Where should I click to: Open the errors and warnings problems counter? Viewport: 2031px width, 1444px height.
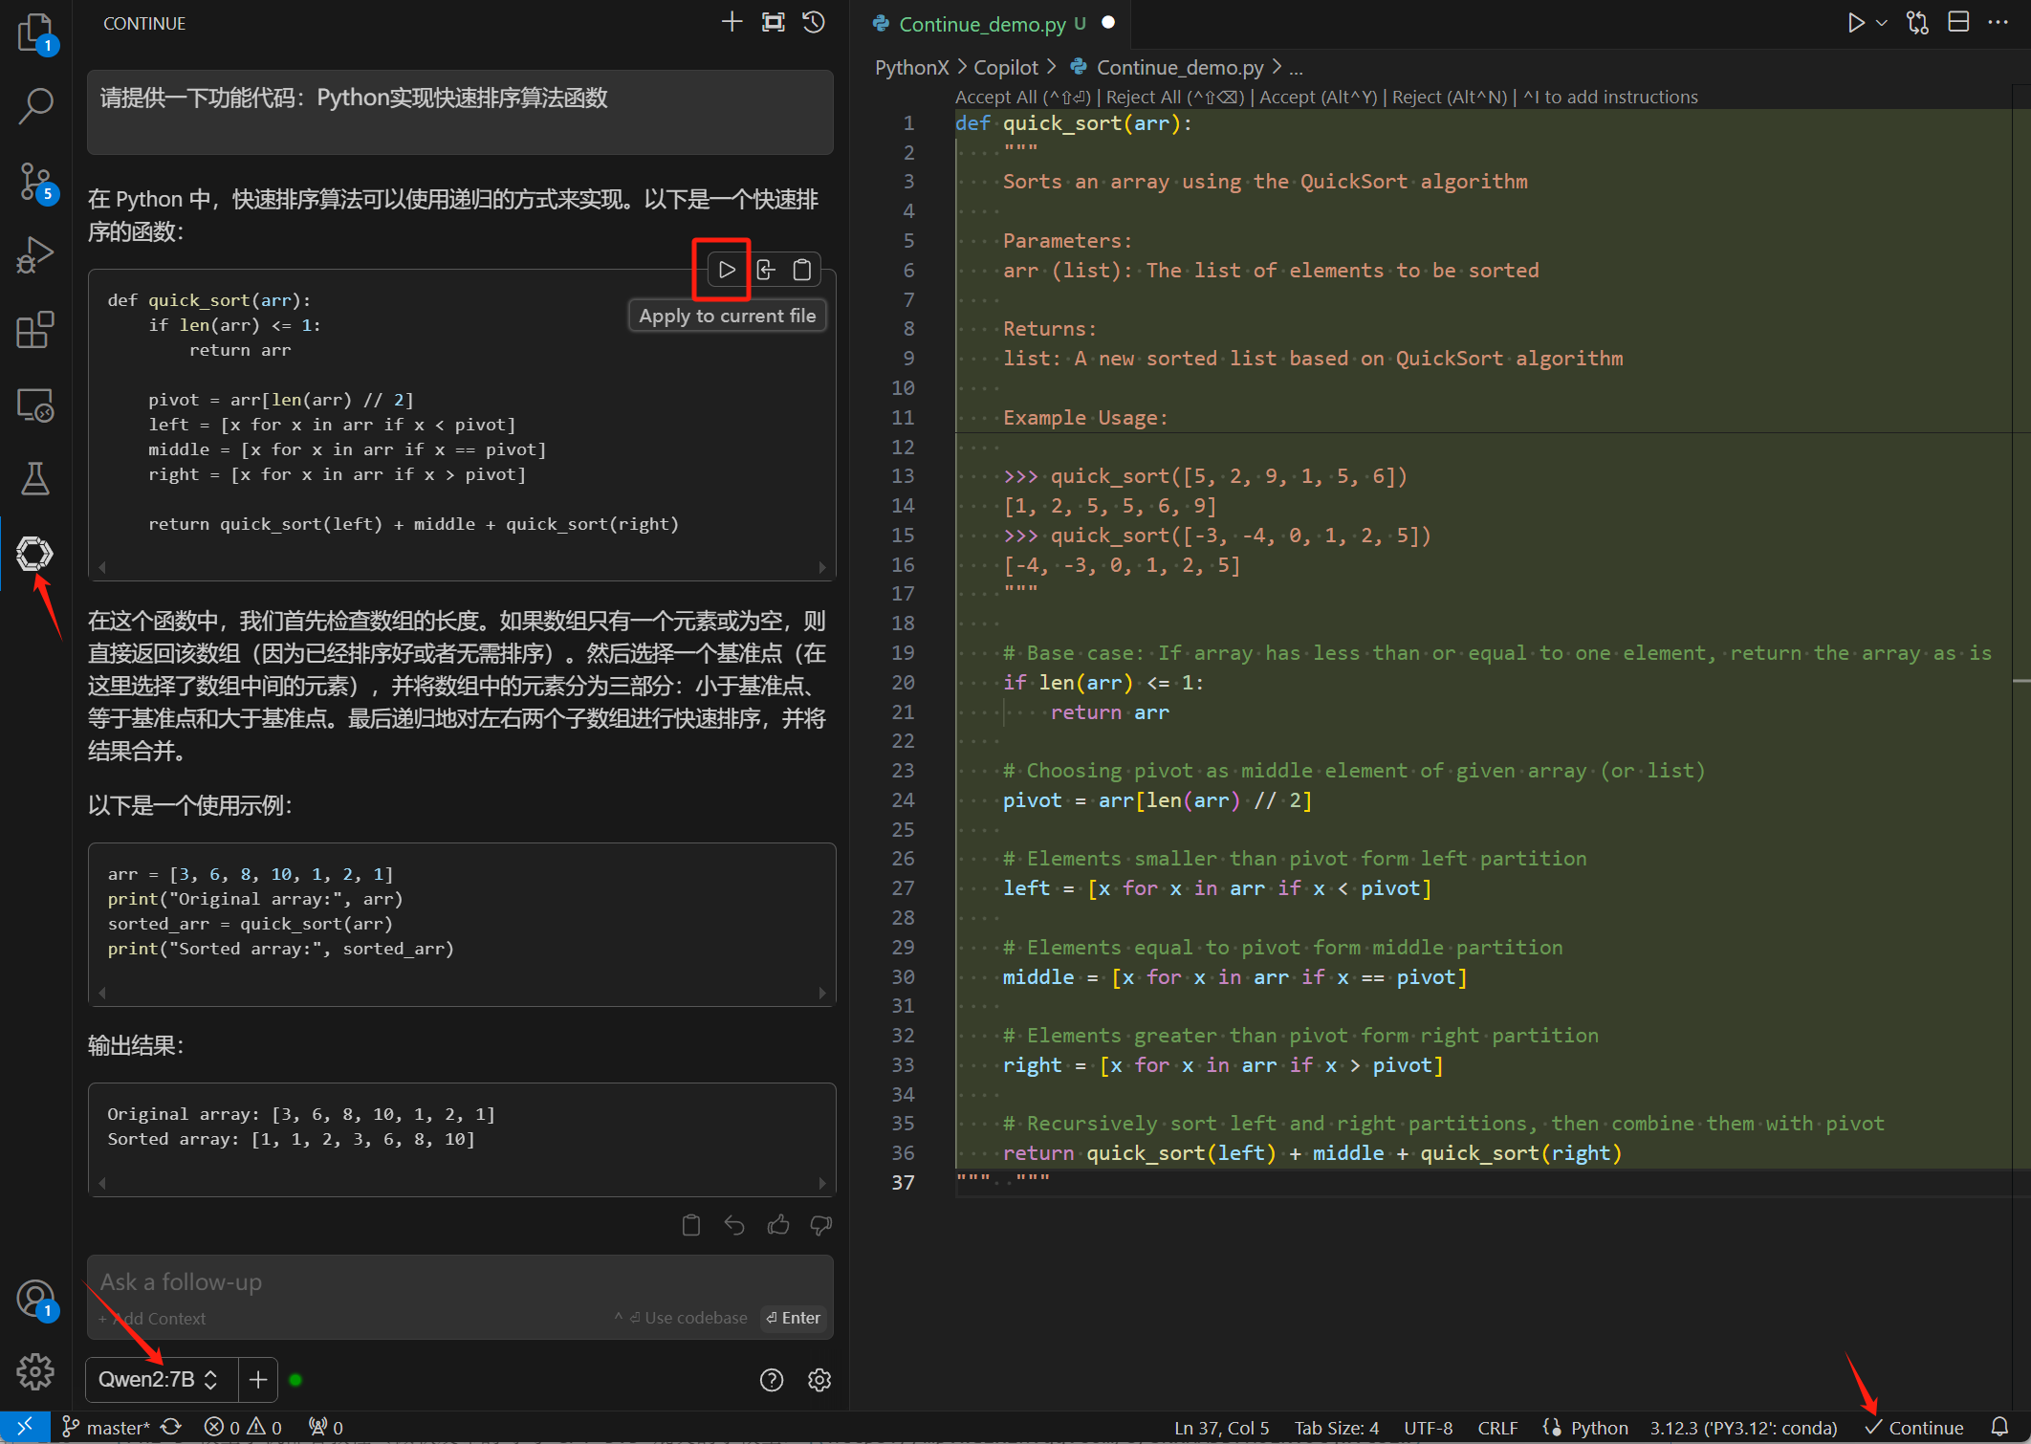click(243, 1428)
